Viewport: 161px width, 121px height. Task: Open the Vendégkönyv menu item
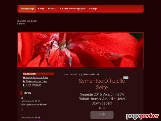(x=28, y=9)
